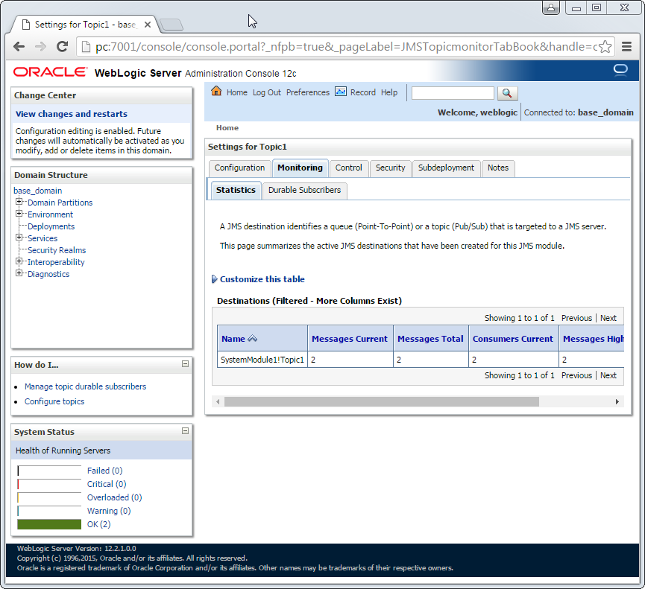The height and width of the screenshot is (589, 645).
Task: Open Preferences link
Action: click(308, 92)
